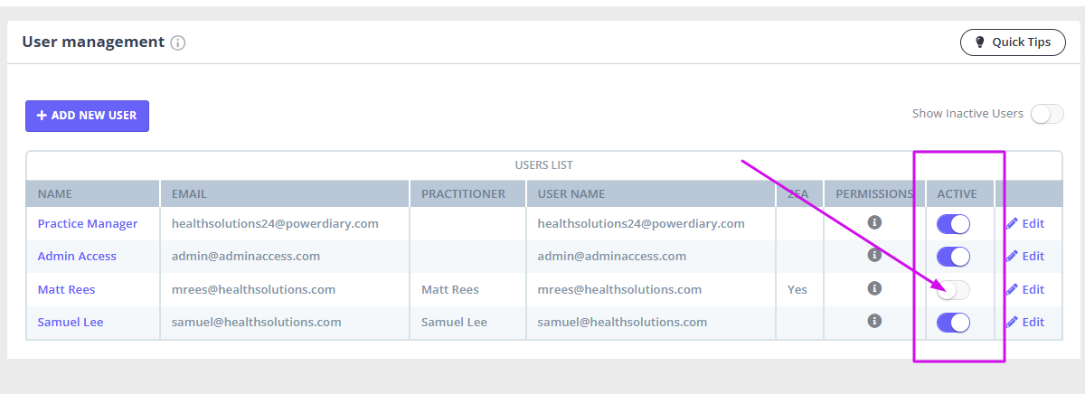The image size is (1085, 394).
Task: Open the Quick Tips panel
Action: pyautogui.click(x=1013, y=42)
